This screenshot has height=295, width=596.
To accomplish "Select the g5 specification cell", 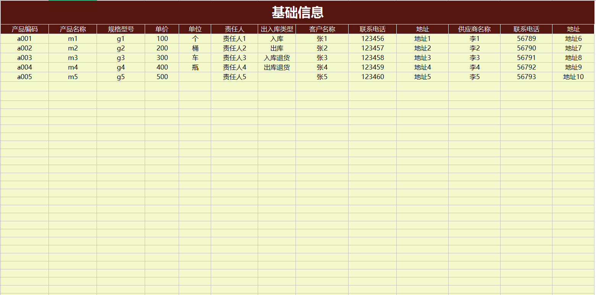I will [121, 77].
